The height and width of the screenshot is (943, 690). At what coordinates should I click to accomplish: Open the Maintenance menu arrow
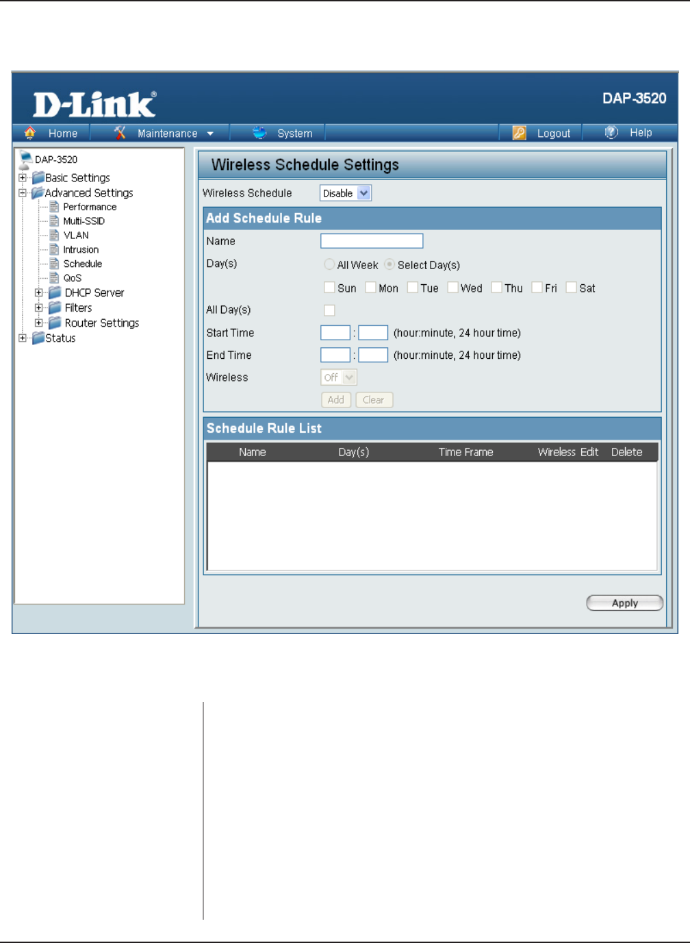[210, 134]
